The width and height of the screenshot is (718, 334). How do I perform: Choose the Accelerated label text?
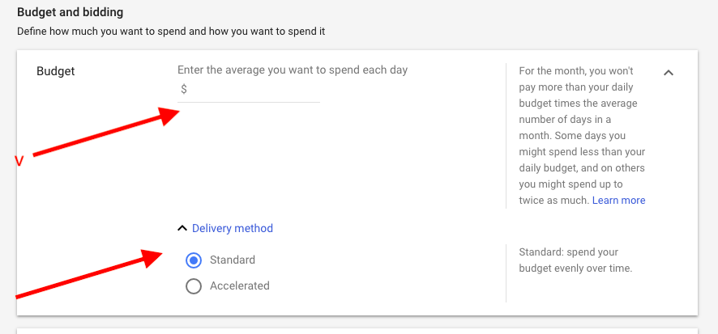coord(240,286)
